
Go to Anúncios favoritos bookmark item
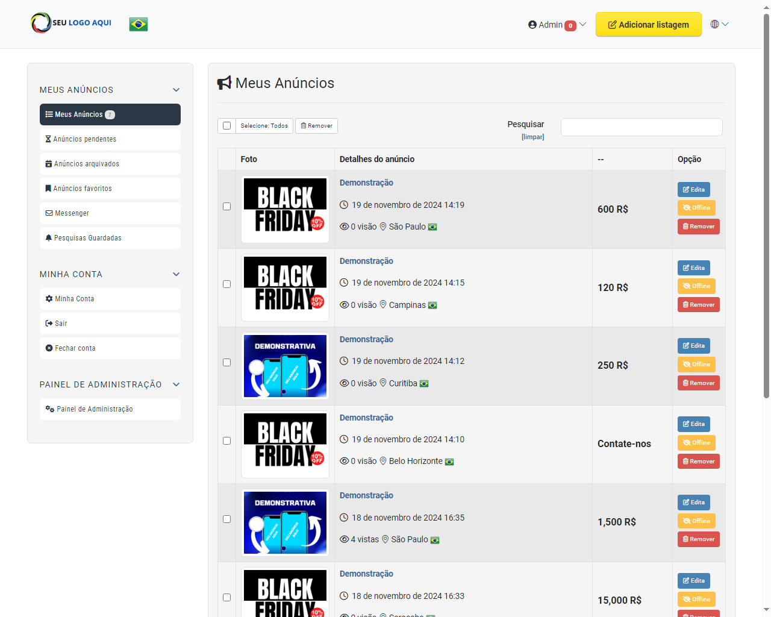pyautogui.click(x=110, y=189)
